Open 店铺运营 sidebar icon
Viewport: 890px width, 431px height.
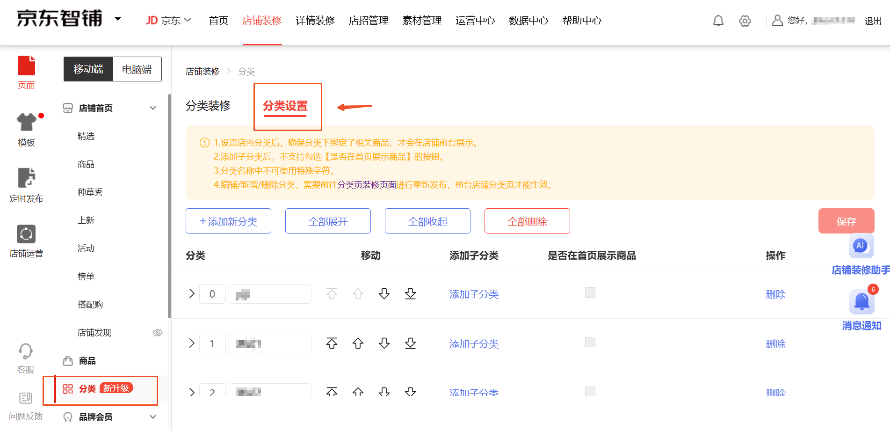coord(26,234)
